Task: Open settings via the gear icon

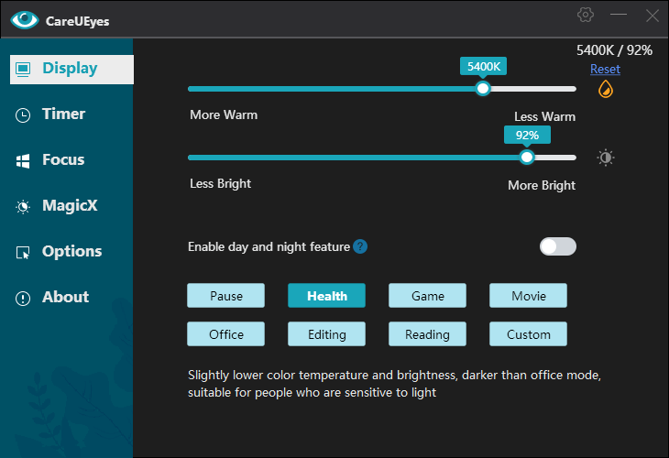Action: [586, 15]
